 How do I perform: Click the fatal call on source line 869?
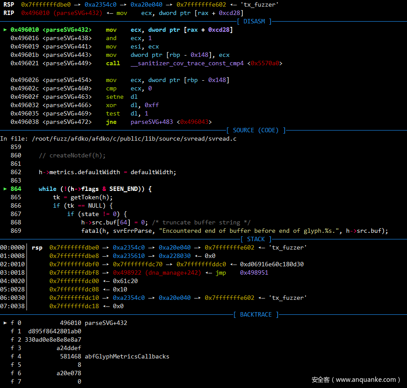[x=90, y=231]
